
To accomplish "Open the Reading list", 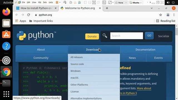I will coord(166,21).
